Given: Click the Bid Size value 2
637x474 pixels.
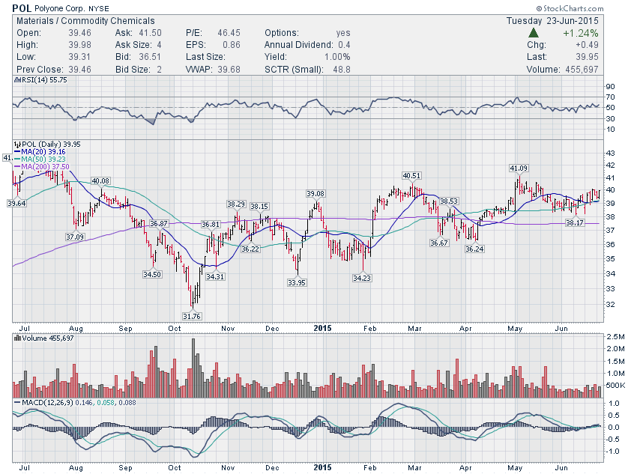Looking at the screenshot, I should coord(159,70).
